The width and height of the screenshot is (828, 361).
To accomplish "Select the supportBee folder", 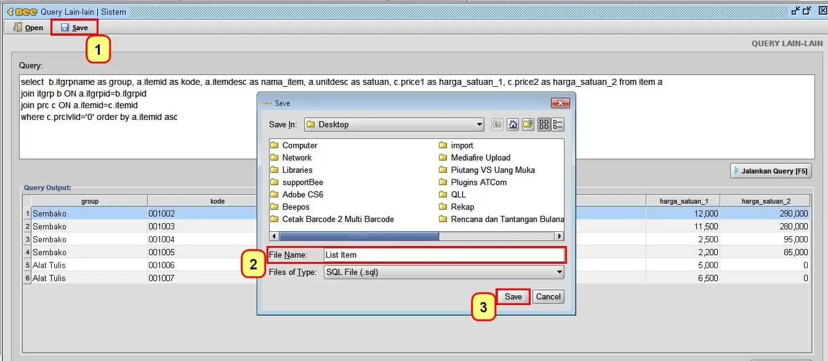I will [x=297, y=182].
